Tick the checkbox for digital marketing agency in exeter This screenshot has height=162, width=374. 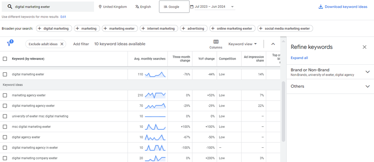[x=5, y=147]
